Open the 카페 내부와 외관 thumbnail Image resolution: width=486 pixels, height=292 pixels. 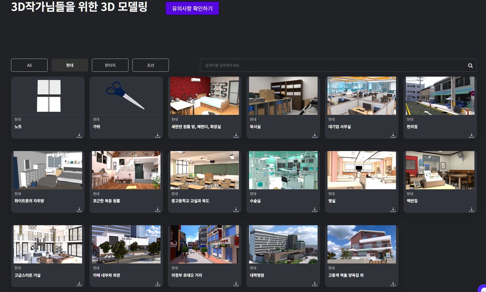[x=126, y=245]
